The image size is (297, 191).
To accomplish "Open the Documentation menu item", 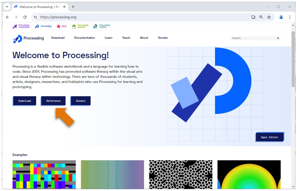I will [x=85, y=38].
